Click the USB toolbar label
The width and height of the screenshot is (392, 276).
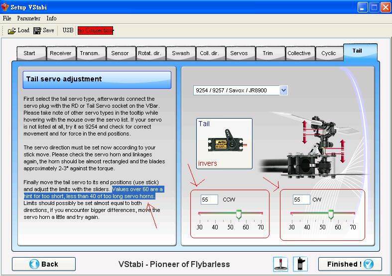coord(68,30)
